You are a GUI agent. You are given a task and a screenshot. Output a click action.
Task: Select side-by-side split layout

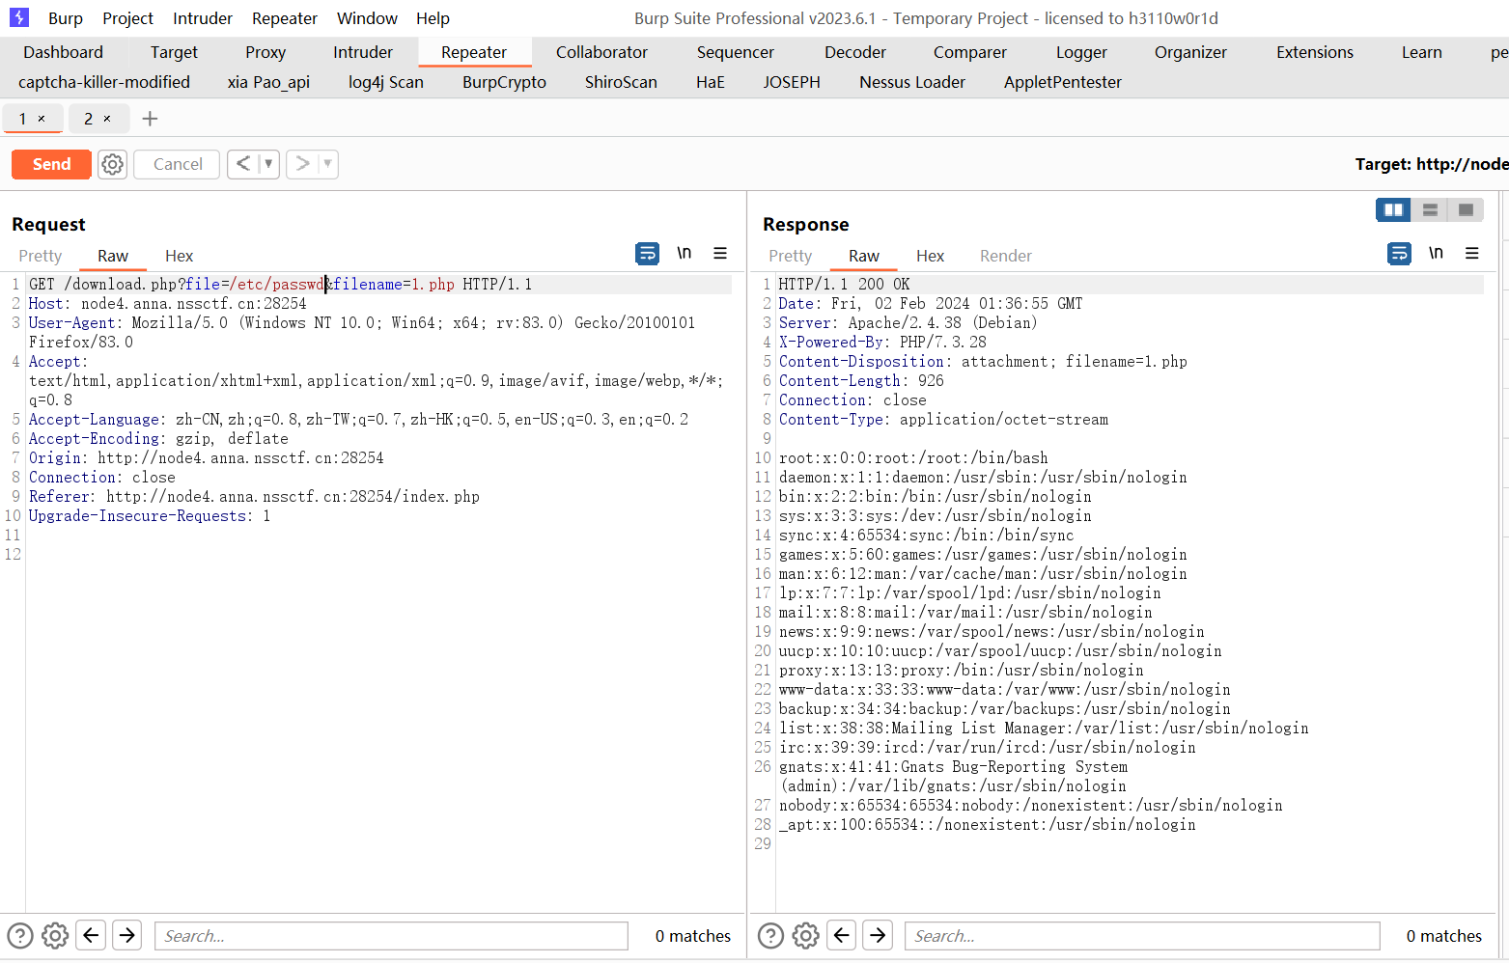point(1393,209)
